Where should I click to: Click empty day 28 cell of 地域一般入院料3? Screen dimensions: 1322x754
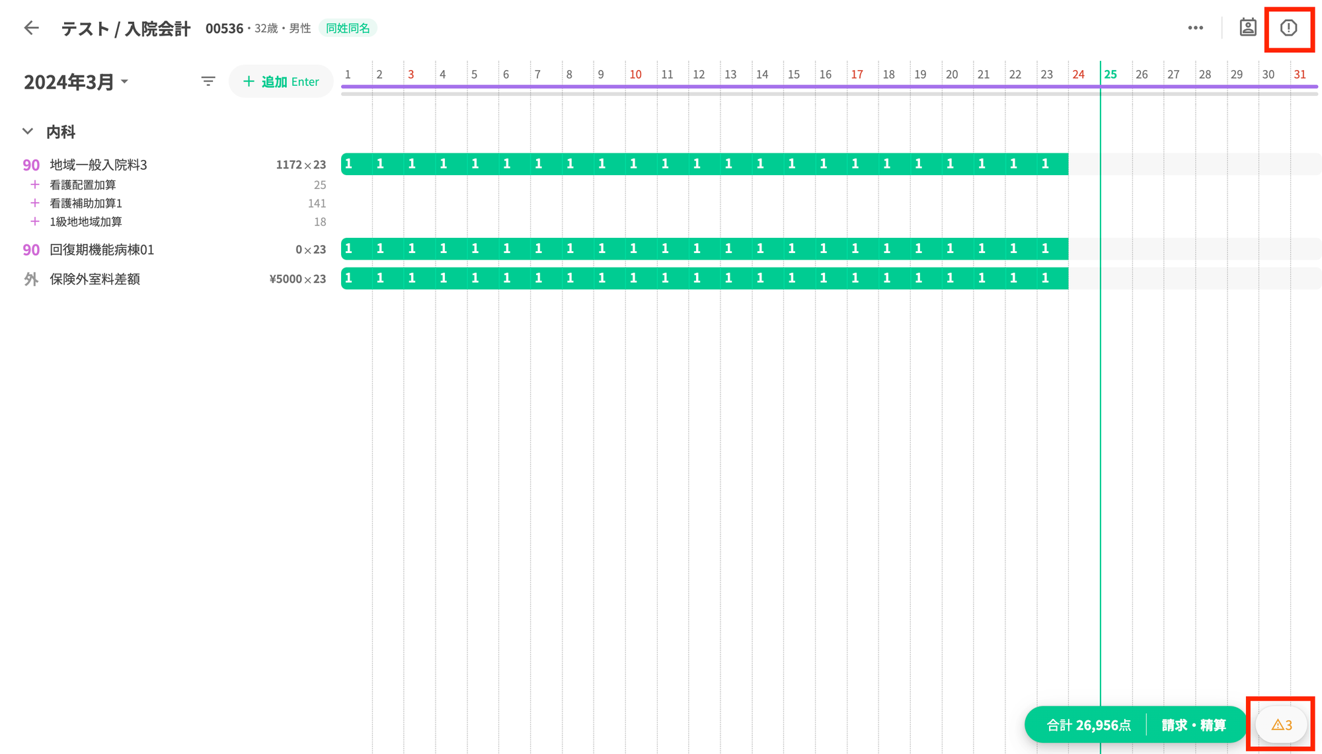click(1211, 164)
